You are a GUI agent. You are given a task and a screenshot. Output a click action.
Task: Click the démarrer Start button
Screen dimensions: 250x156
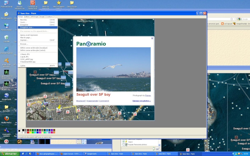(10, 154)
